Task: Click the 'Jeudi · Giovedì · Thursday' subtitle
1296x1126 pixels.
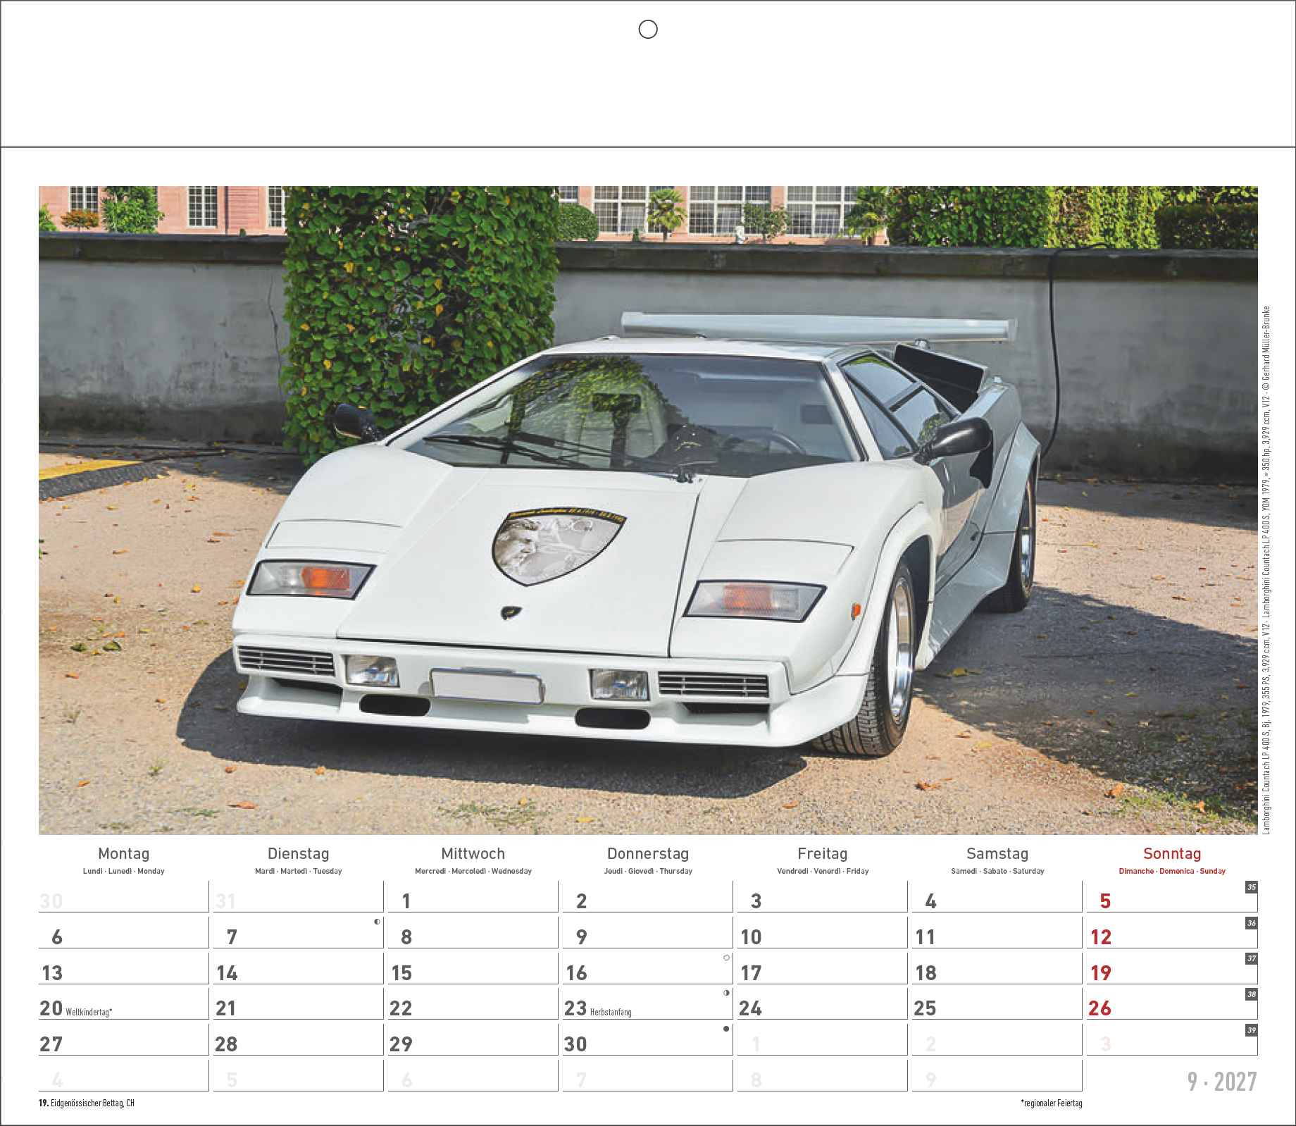Action: tap(648, 871)
